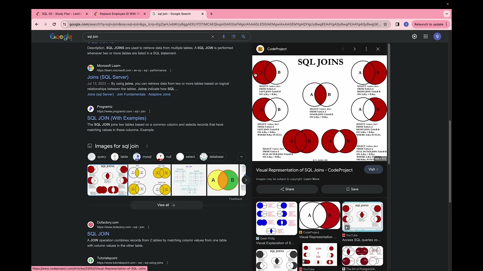Search by image with Lens icon
This screenshot has width=483, height=271.
[x=233, y=37]
